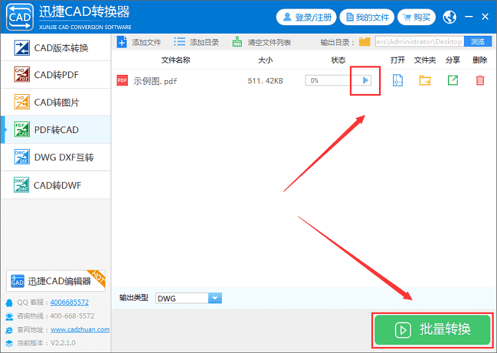
Task: Click the output type dropdown arrow
Action: pos(215,298)
